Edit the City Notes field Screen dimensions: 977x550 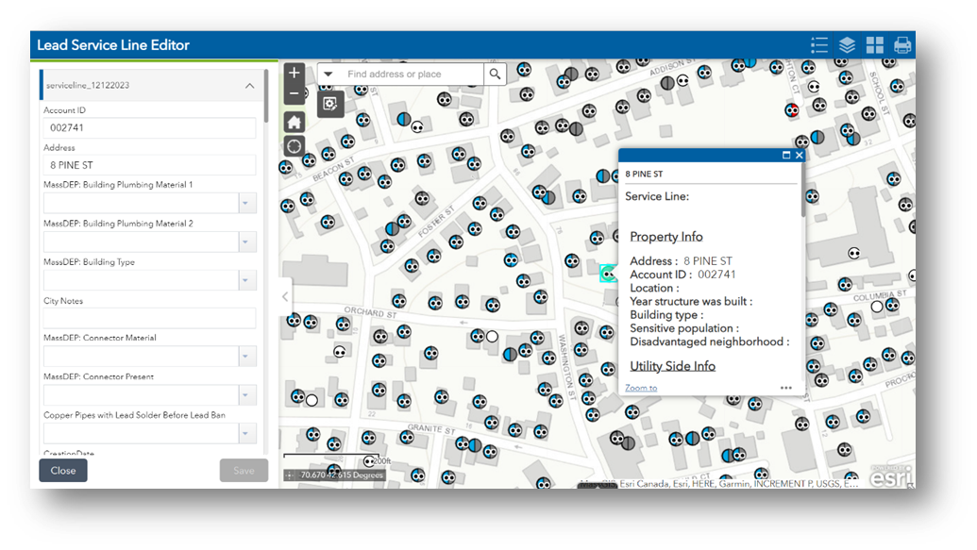click(149, 318)
